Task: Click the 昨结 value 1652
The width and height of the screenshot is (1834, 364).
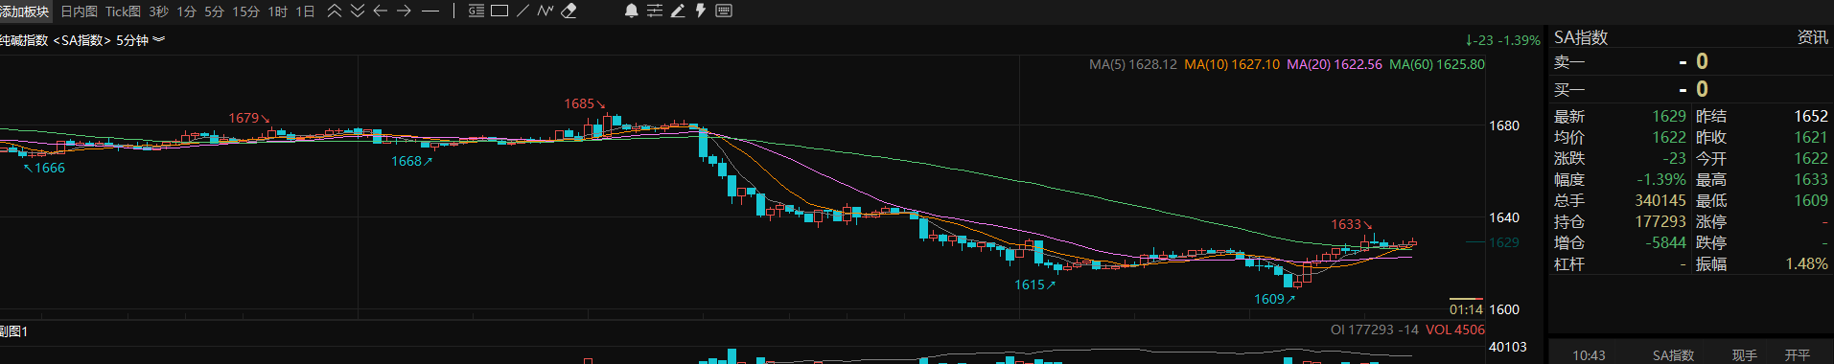Action: [x=1811, y=116]
